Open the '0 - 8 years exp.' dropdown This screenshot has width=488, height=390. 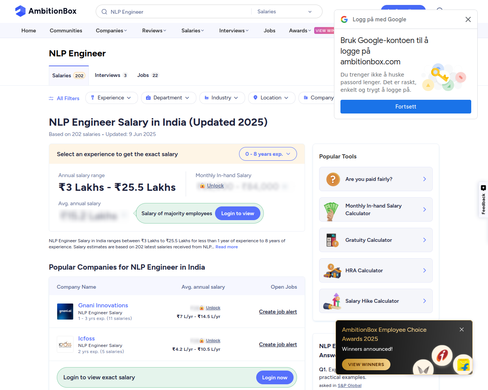click(268, 154)
